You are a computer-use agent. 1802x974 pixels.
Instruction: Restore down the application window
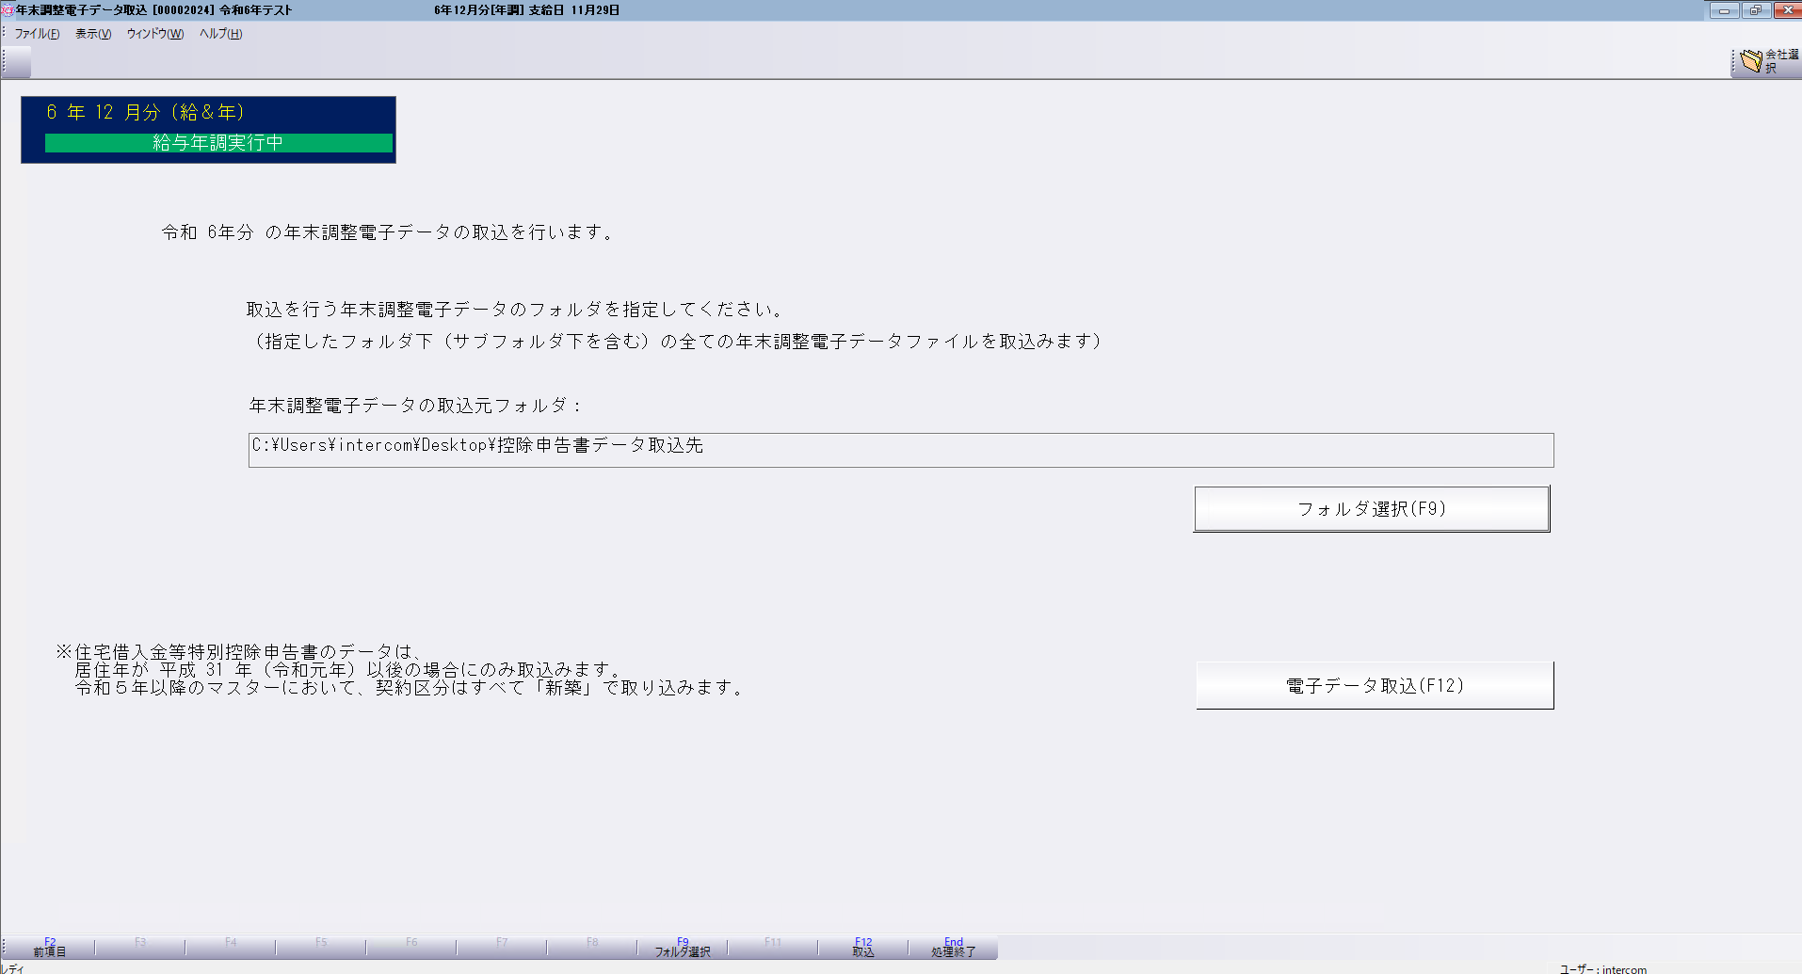point(1755,10)
